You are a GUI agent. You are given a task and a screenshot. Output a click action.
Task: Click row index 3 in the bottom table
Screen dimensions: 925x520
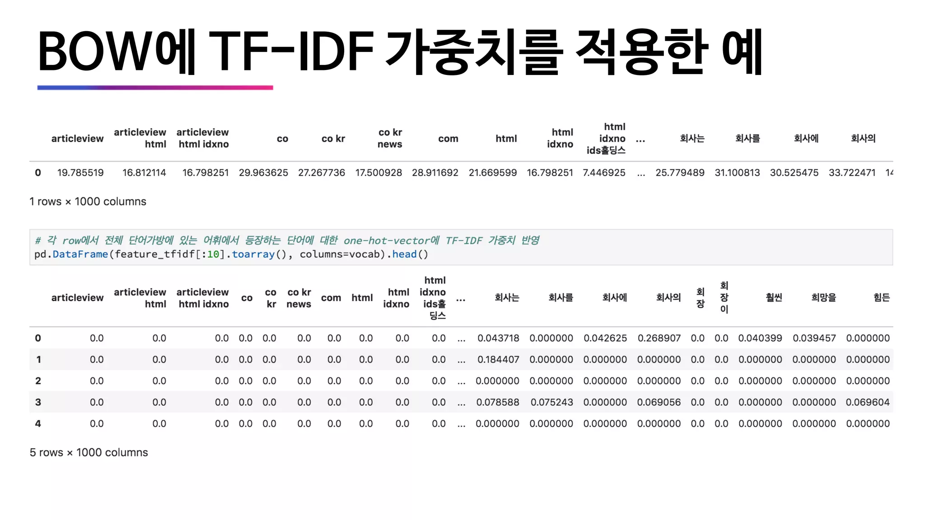(38, 403)
